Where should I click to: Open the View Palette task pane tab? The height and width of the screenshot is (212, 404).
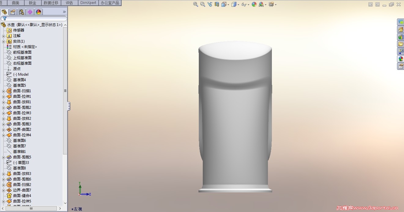point(401,51)
